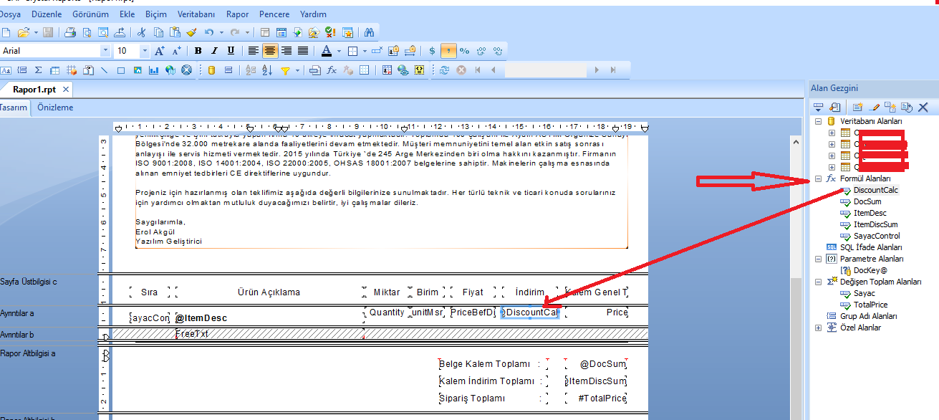The height and width of the screenshot is (420, 939).
Task: Toggle center text alignment
Action: pyautogui.click(x=270, y=51)
